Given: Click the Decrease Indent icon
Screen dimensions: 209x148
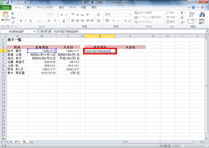Looking at the screenshot, I should [88, 21].
